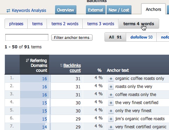
Task: Click the Anchor text column header
Action: [x=118, y=70]
